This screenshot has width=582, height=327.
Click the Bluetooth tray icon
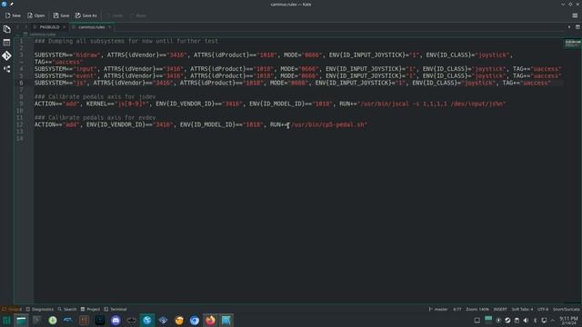(x=535, y=321)
